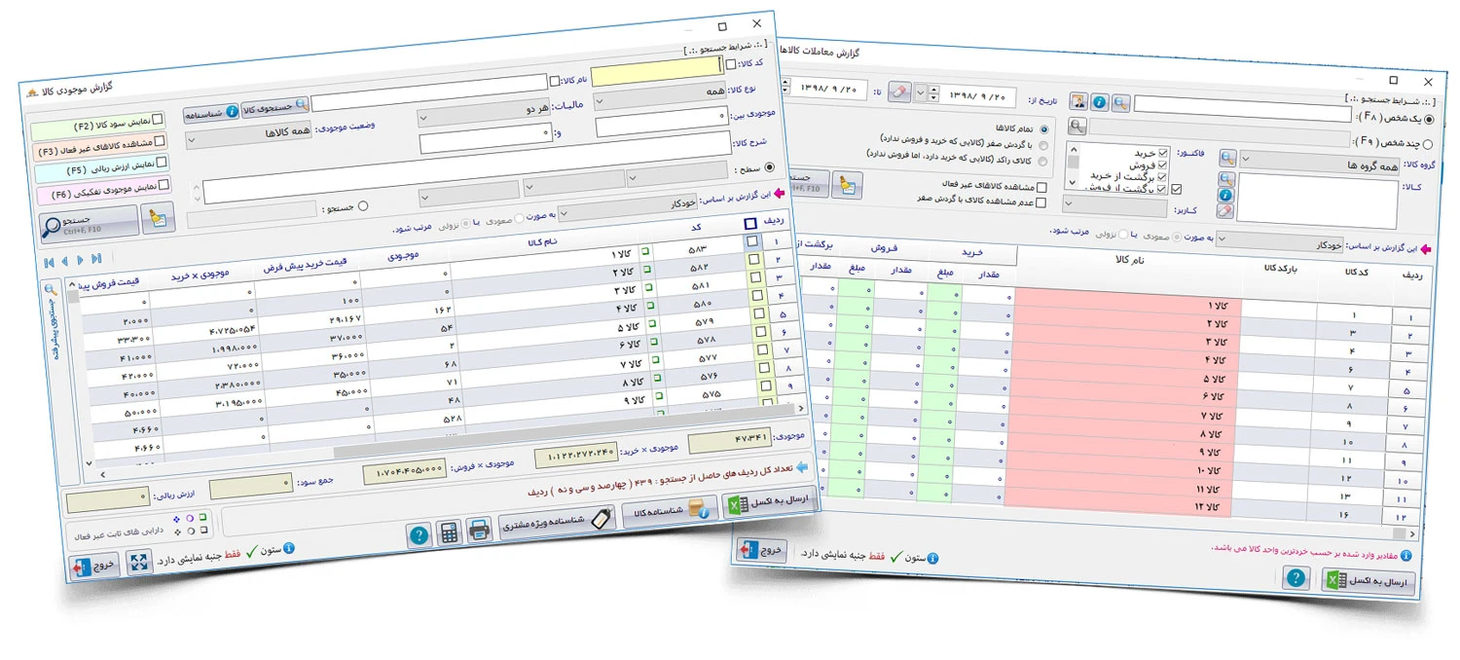Click the eraser icon next to the date field
1460x660 pixels.
click(898, 92)
